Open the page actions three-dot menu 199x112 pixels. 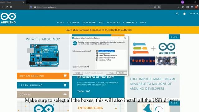[151, 7]
